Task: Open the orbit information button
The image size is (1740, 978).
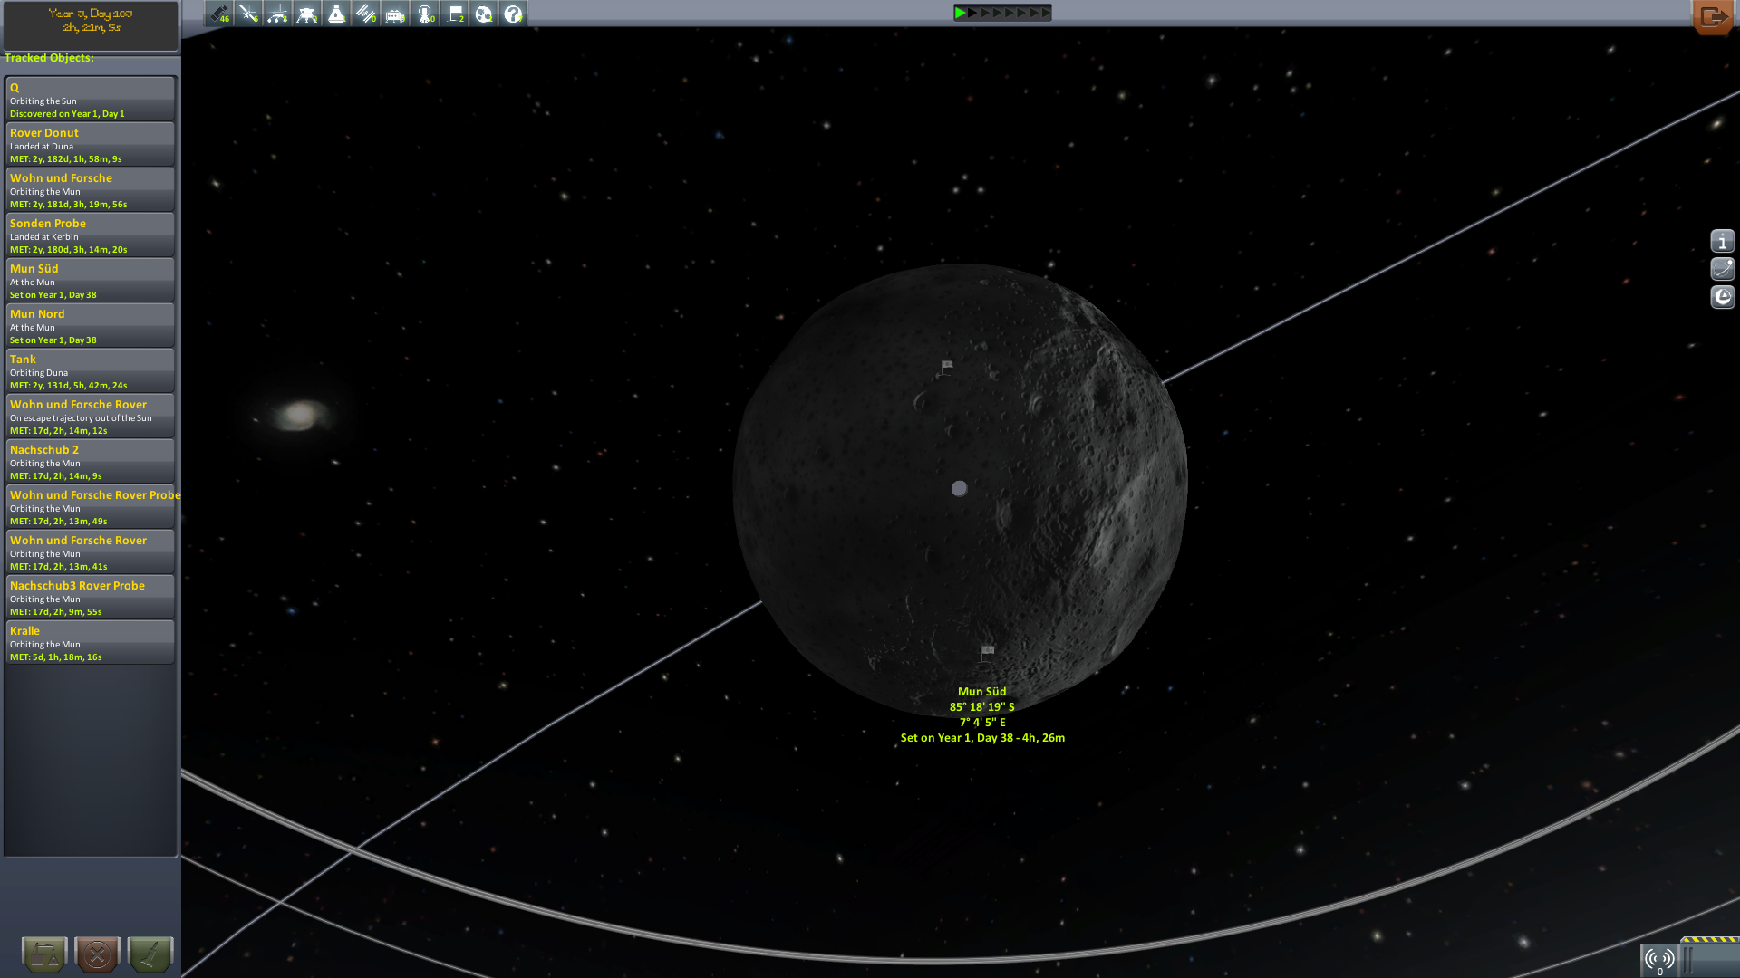Action: tap(1722, 269)
